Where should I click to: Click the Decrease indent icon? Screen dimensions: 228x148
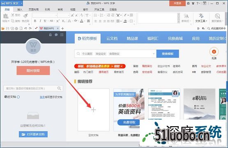(x=108, y=15)
